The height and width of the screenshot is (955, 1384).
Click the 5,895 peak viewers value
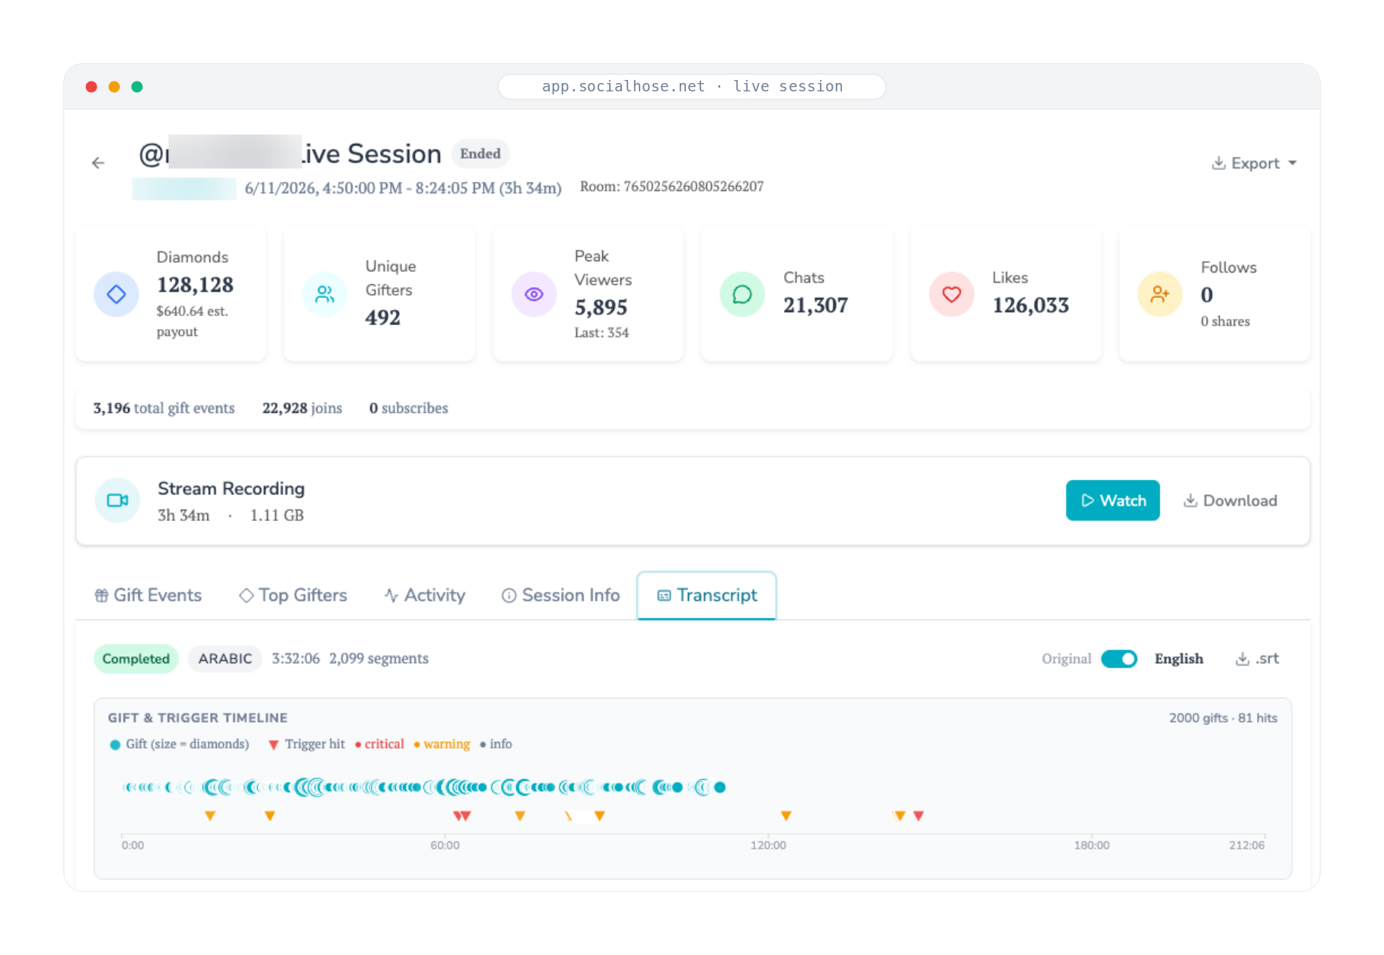pyautogui.click(x=601, y=307)
